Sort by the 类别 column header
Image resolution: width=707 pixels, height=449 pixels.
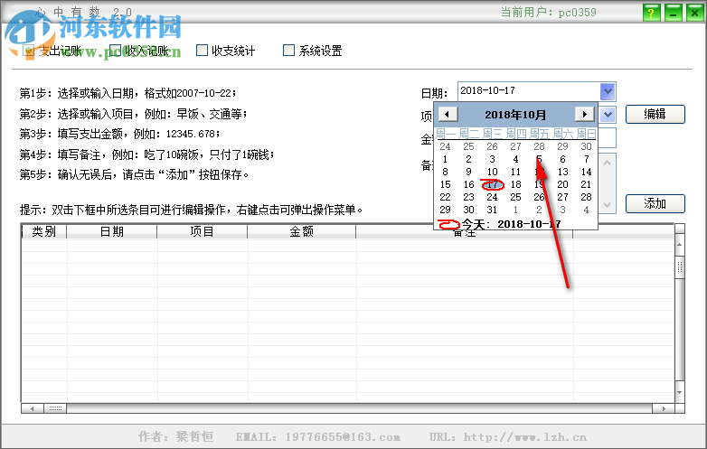43,231
